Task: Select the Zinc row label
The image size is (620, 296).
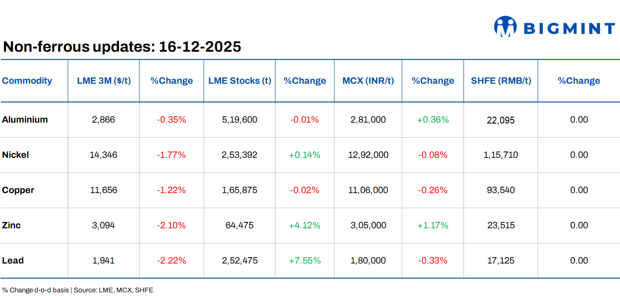Action: click(11, 226)
